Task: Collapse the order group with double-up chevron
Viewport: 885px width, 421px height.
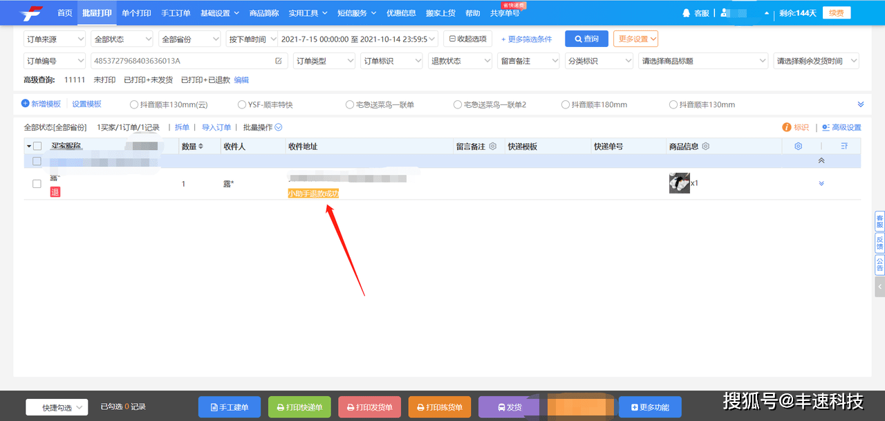Action: [x=821, y=160]
